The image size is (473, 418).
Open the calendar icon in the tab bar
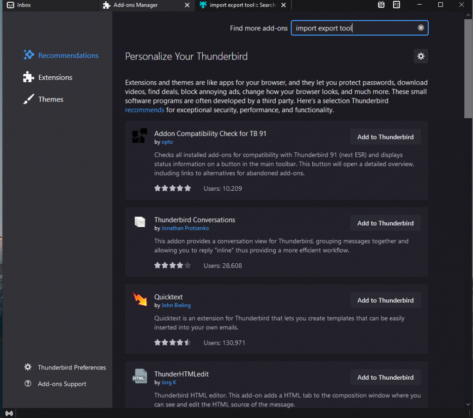click(381, 5)
